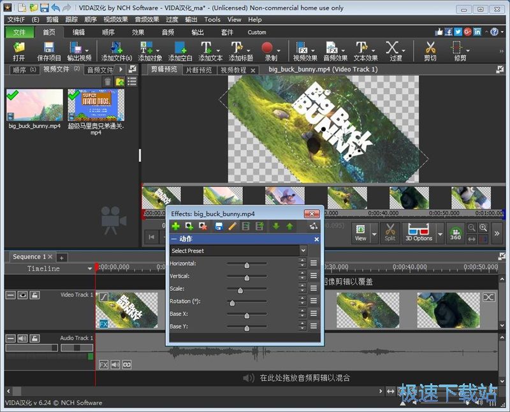Expand more preview tools chevron
This screenshot has height=412, width=510.
pyautogui.click(x=497, y=233)
